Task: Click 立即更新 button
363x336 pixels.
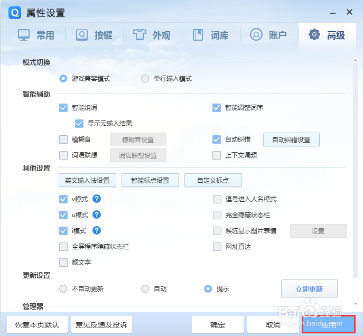Action: 309,288
